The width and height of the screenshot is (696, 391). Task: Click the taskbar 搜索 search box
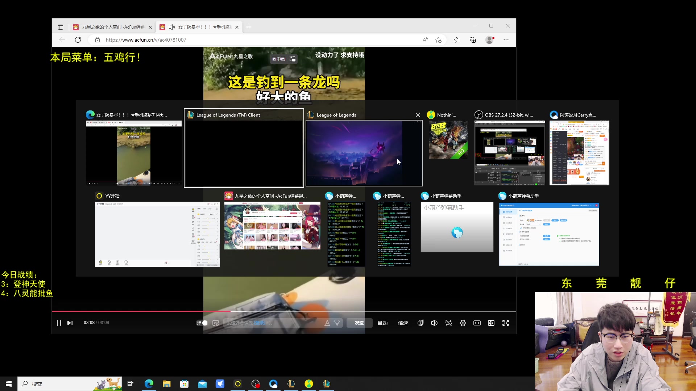(70, 384)
